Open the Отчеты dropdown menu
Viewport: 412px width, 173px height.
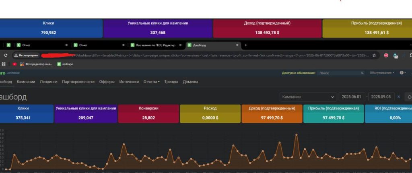pyautogui.click(x=152, y=82)
